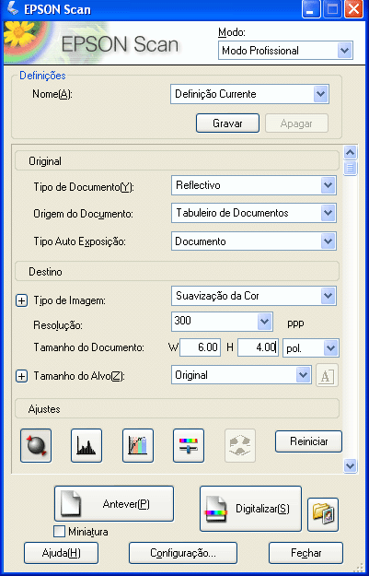369x576 pixels.
Task: Click the Digitalizar scan button
Action: click(x=250, y=509)
